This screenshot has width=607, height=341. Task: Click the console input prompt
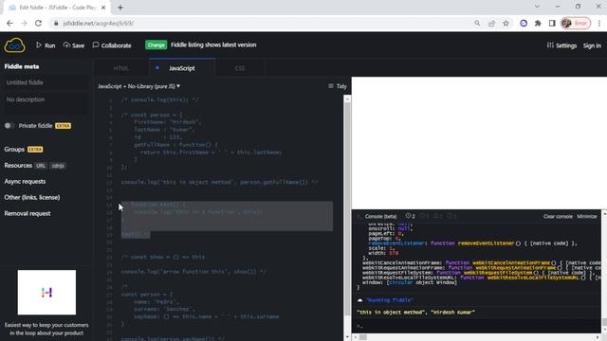tap(476, 326)
